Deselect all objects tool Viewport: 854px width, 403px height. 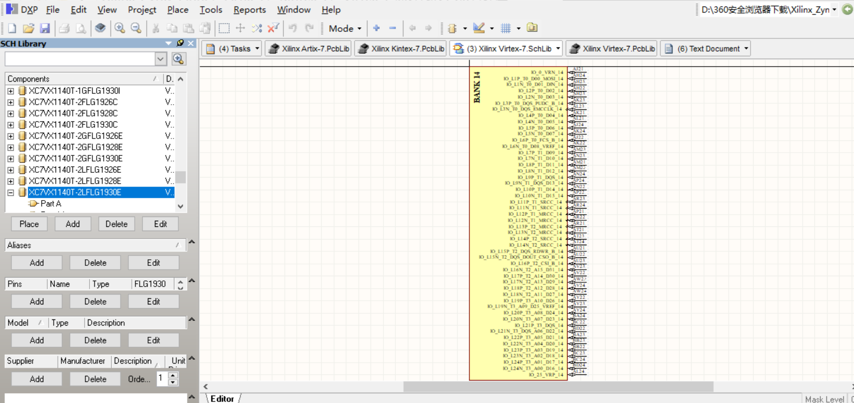tap(256, 28)
